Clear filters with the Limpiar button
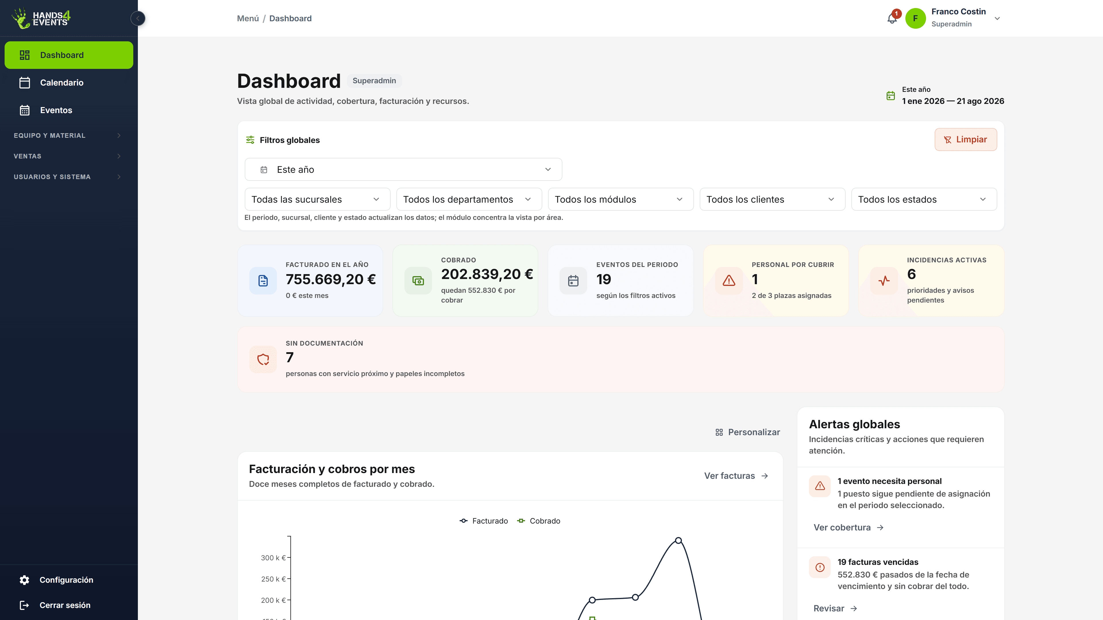1103x620 pixels. (x=965, y=139)
